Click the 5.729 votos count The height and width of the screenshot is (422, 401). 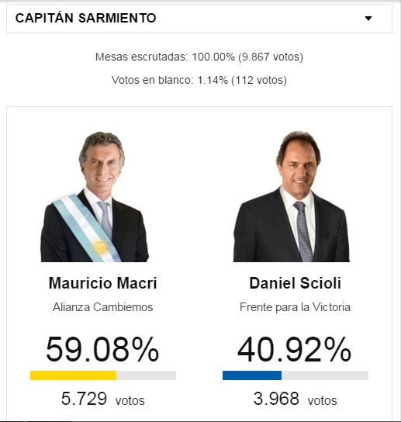(103, 399)
